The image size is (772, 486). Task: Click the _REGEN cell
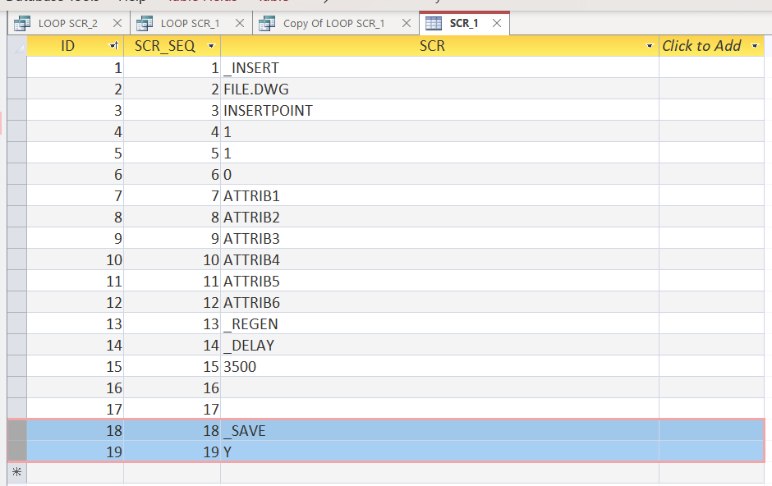point(439,323)
